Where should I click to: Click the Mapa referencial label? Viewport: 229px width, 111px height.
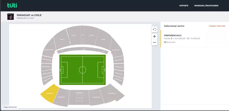(10, 107)
